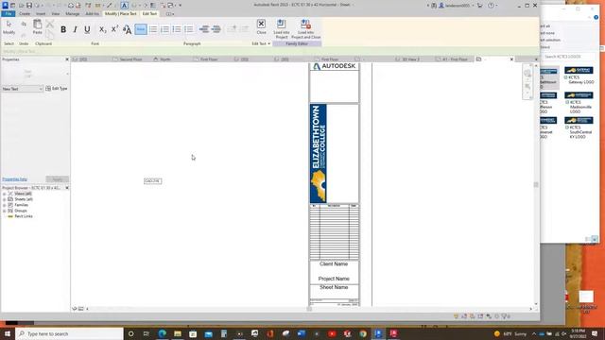Click the Apply button in Properties
The image size is (605, 340).
pos(57,179)
